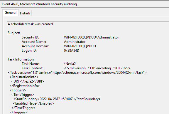Click the Subject section label
Screen dimensions: 169x114
click(x=14, y=33)
